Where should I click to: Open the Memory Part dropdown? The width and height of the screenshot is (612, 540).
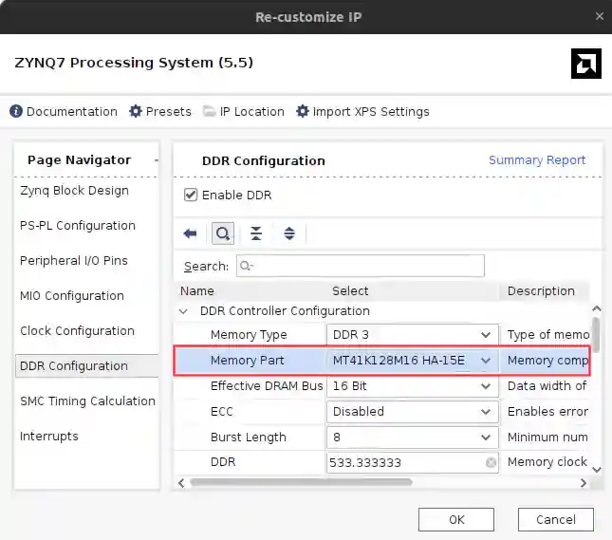pyautogui.click(x=413, y=360)
